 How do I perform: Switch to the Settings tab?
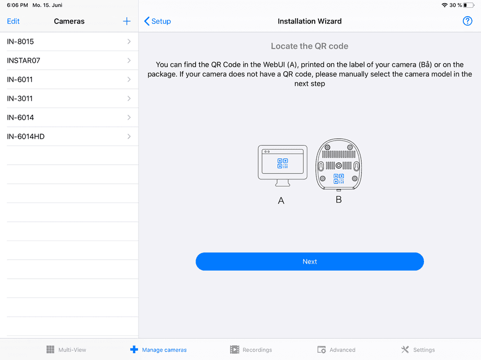point(418,350)
